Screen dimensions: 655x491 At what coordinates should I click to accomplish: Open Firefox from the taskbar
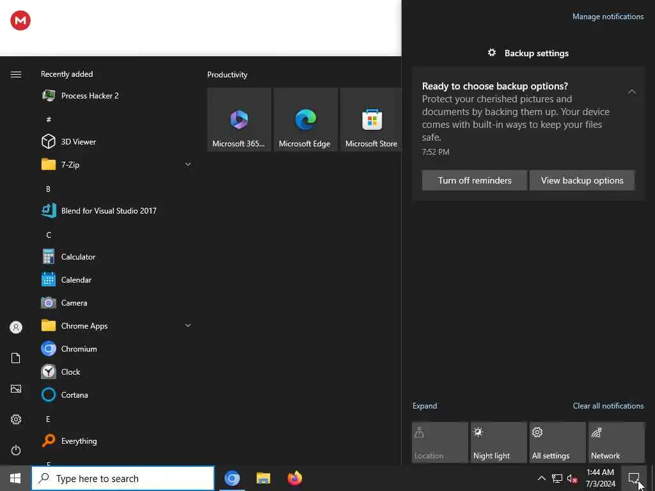pos(294,478)
